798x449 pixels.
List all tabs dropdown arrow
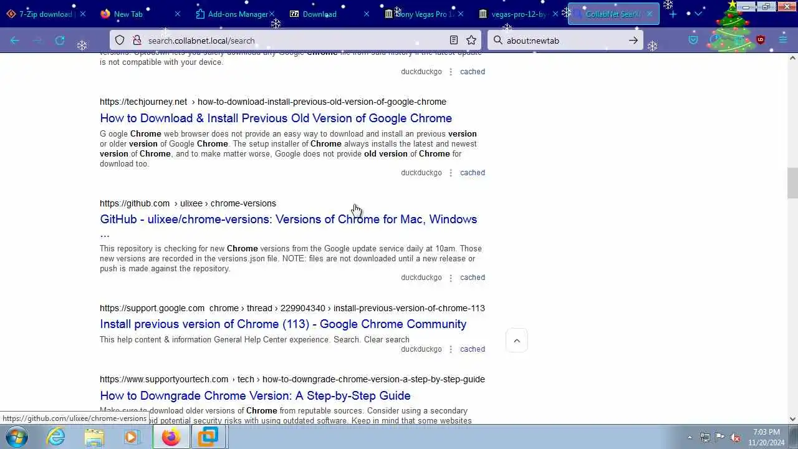click(698, 14)
